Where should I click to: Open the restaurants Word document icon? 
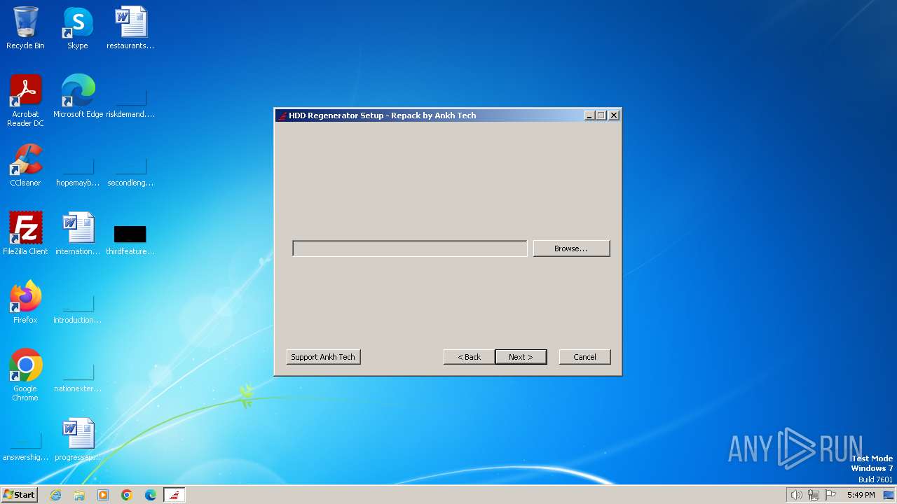[x=130, y=28]
